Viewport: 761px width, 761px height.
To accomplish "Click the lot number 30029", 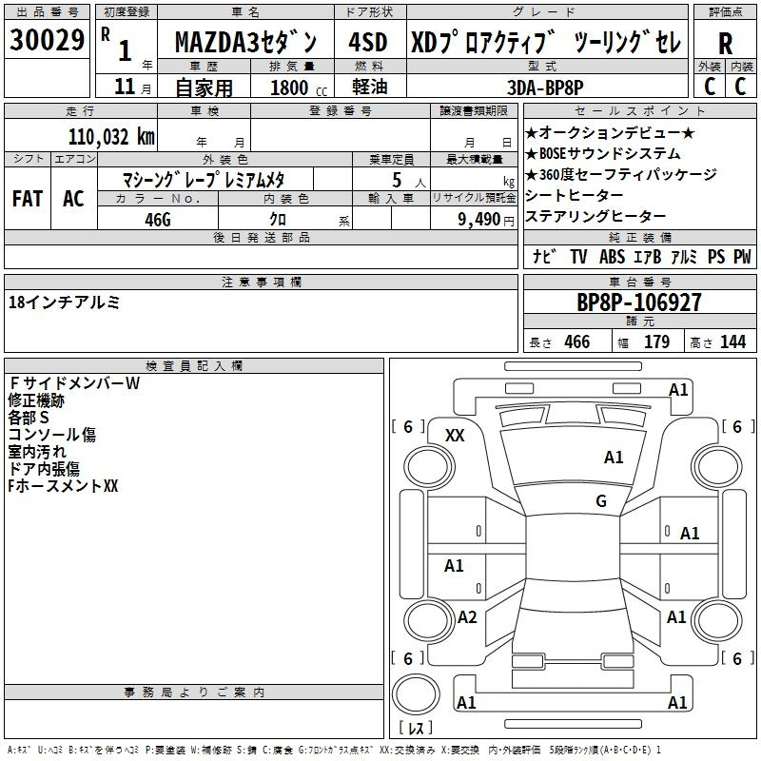I will point(47,40).
